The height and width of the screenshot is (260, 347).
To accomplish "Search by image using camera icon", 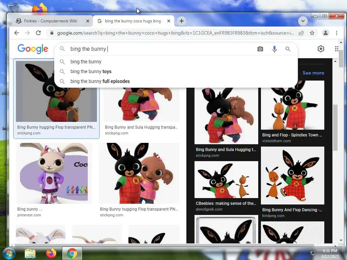I will (260, 49).
